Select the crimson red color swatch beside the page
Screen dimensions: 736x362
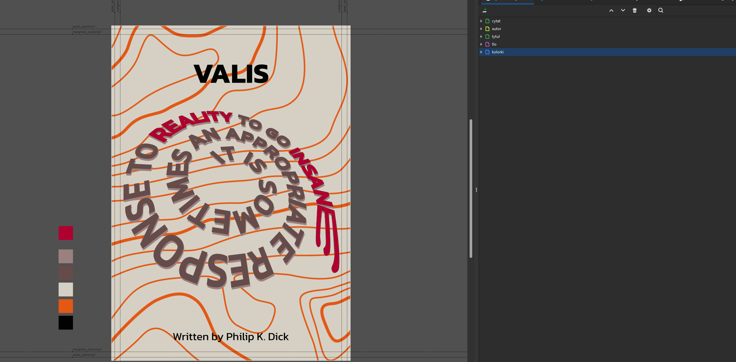coord(66,233)
